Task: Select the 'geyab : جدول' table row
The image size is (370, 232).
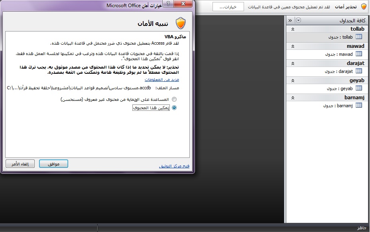Action: click(327, 88)
